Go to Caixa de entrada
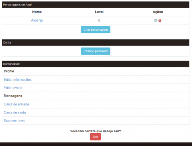 (x=16, y=104)
